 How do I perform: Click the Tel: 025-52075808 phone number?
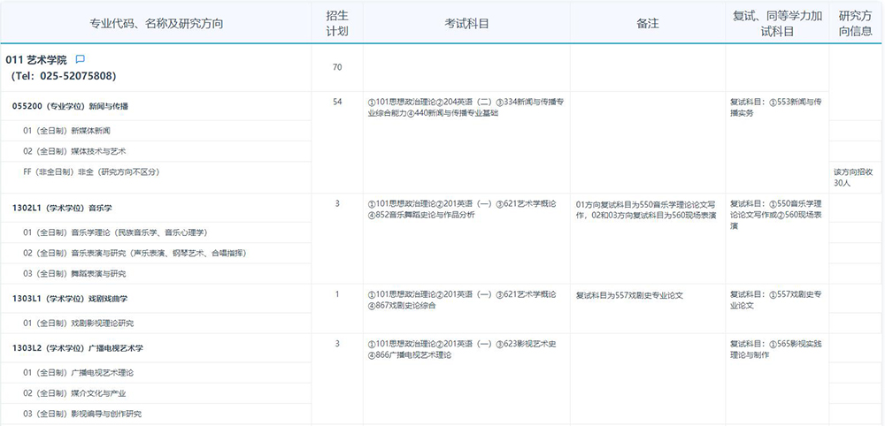pyautogui.click(x=64, y=76)
